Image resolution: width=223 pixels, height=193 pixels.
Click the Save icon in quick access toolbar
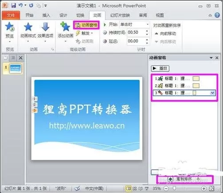(13, 5)
